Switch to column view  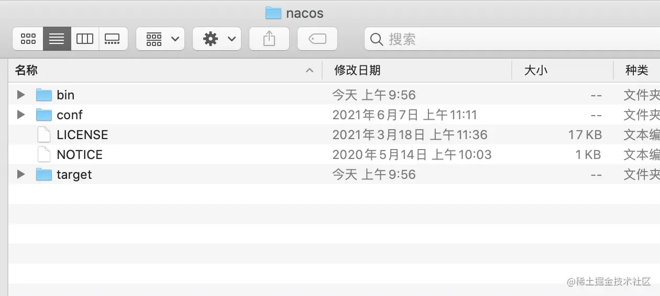[x=85, y=39]
